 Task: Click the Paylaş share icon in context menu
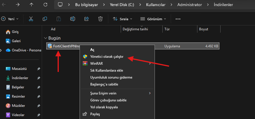pyautogui.click(x=85, y=114)
